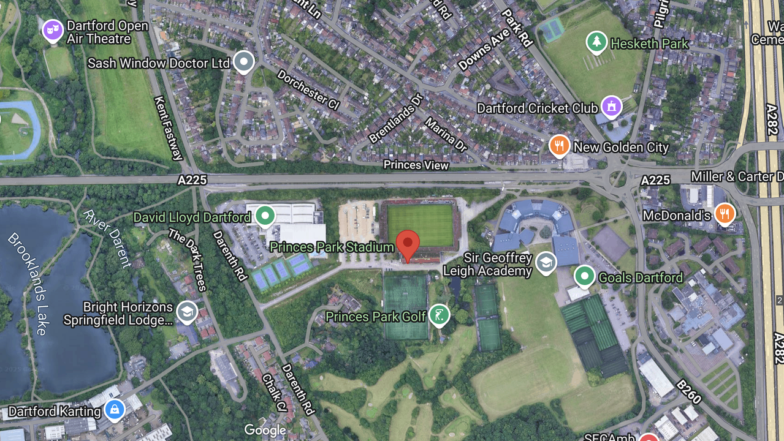Image resolution: width=784 pixels, height=441 pixels.
Task: Open the Hesketh Park tree icon
Action: click(x=596, y=42)
